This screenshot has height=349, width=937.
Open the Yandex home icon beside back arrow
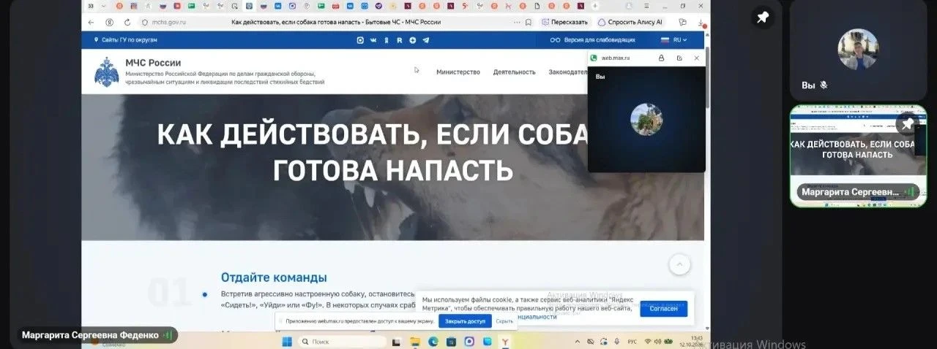pos(110,22)
